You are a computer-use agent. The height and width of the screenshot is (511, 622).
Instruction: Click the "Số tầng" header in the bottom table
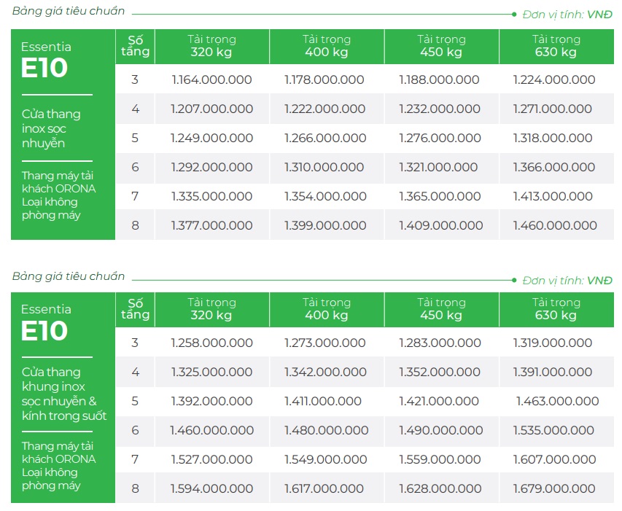tap(135, 309)
